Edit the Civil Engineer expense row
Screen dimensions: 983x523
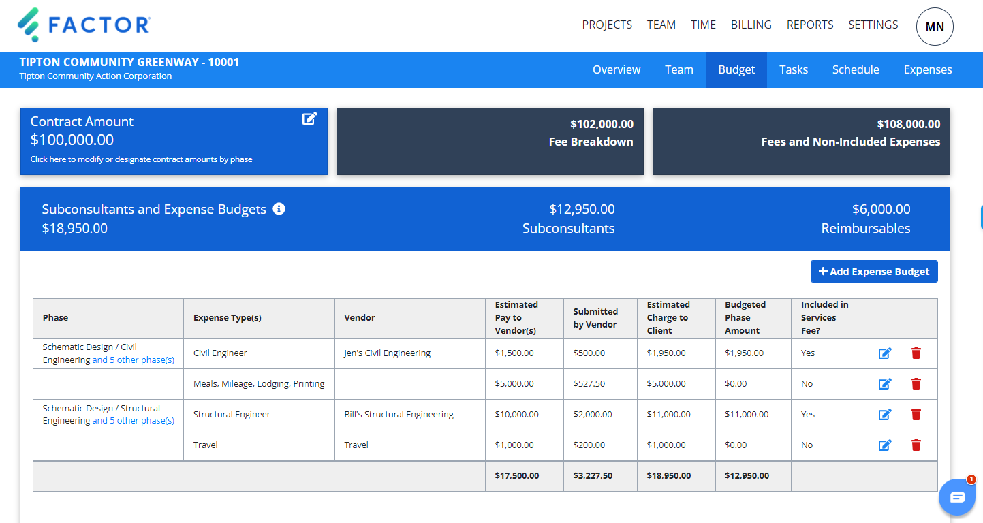[884, 353]
